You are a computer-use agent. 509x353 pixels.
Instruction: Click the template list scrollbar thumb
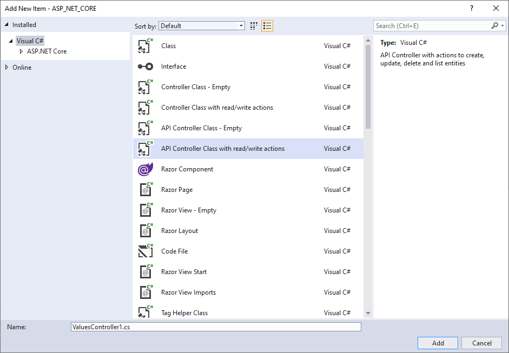[368, 86]
